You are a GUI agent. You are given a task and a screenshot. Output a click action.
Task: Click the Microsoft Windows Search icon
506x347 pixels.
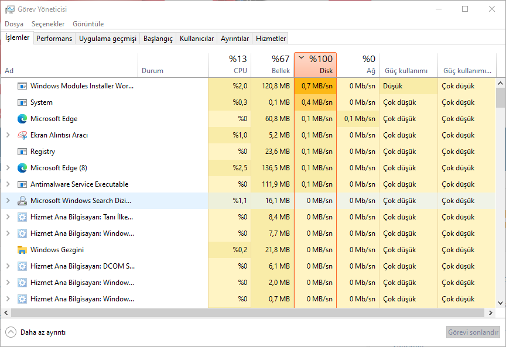[x=22, y=201]
